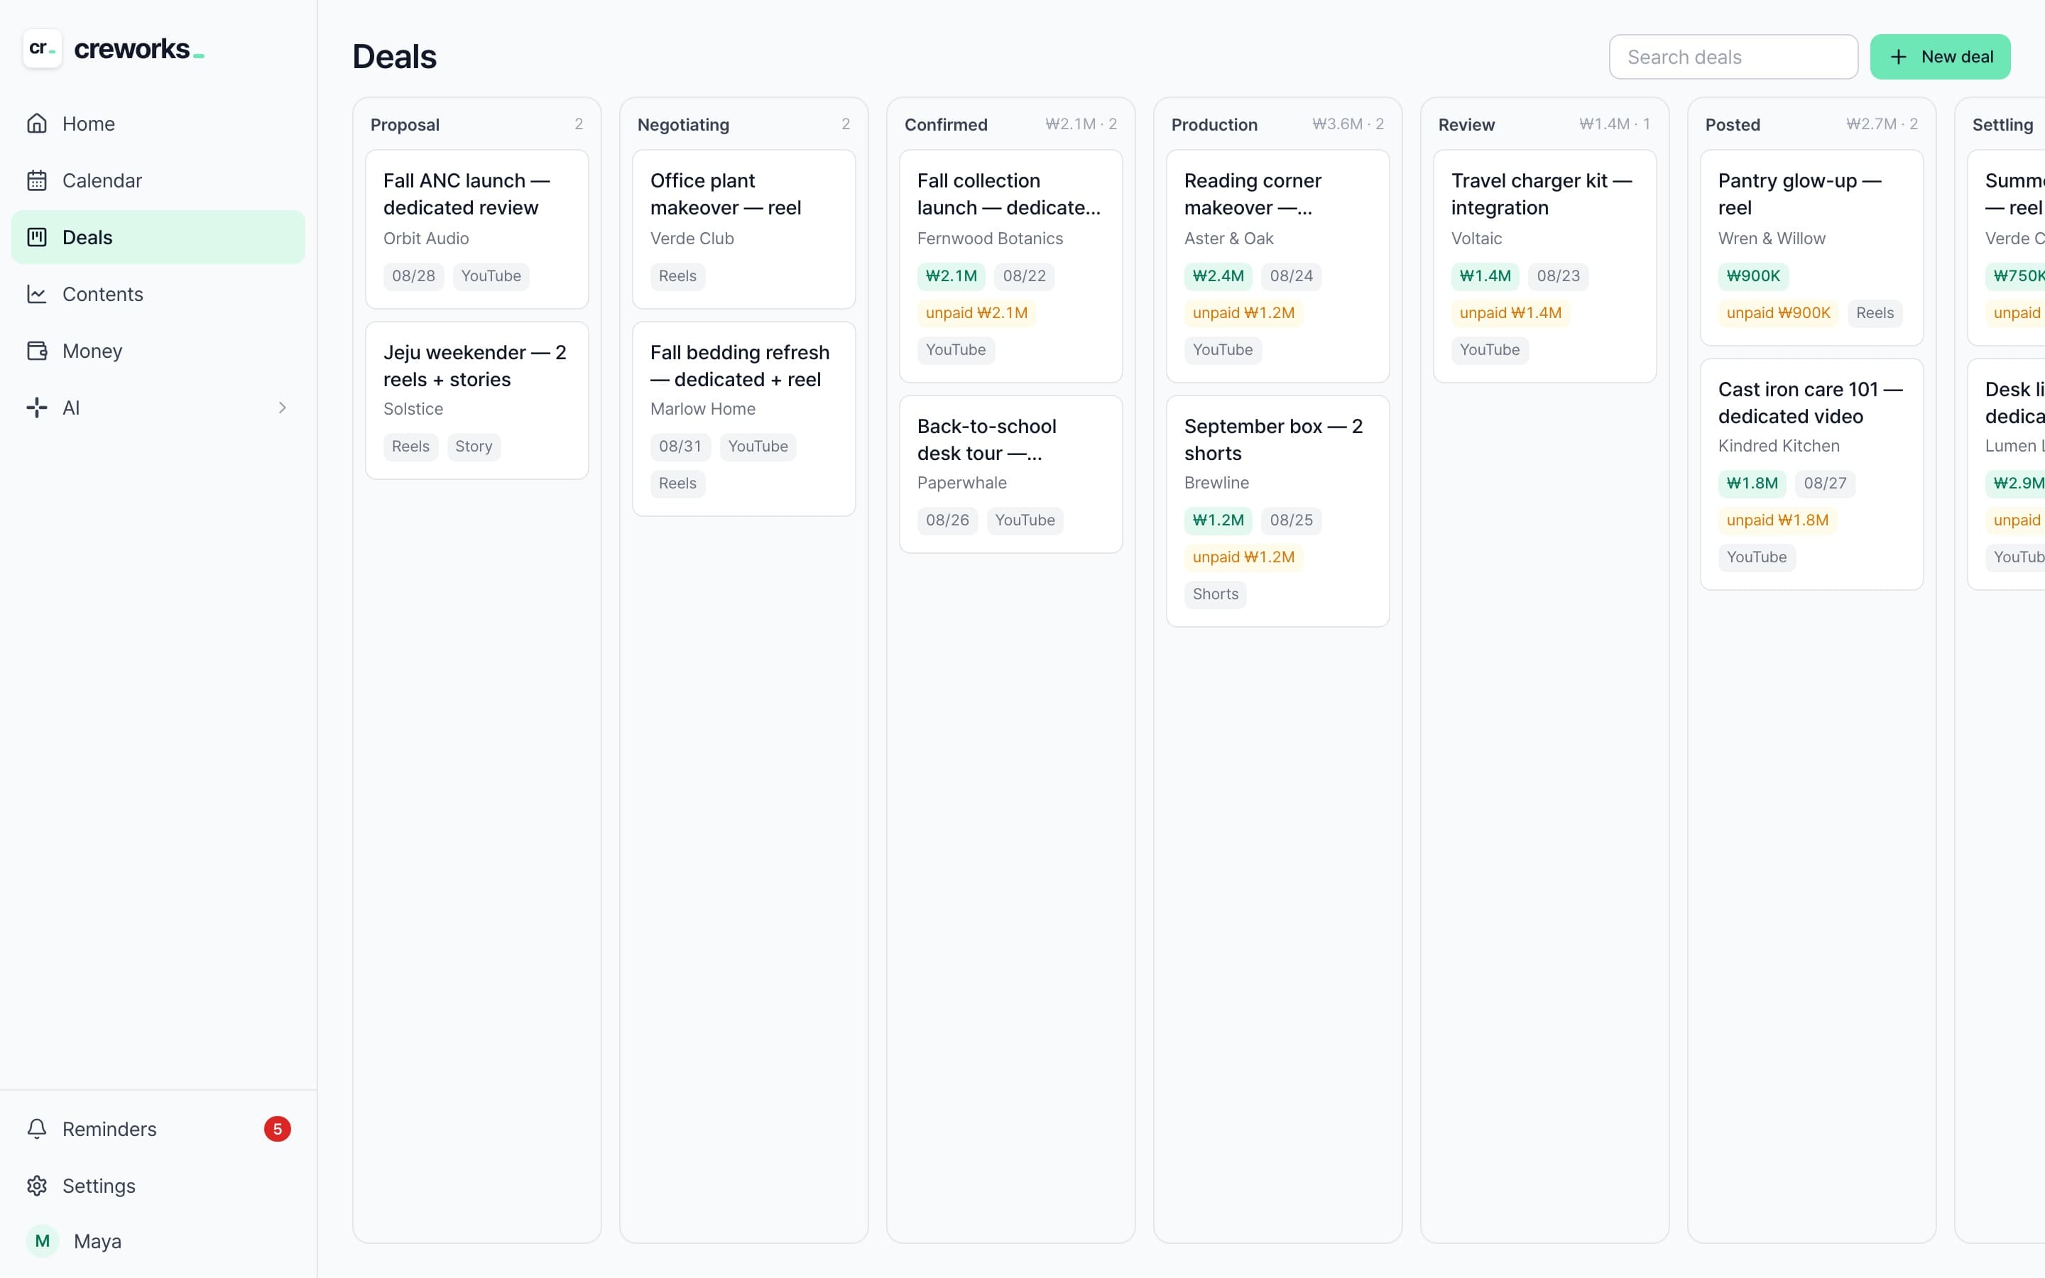
Task: Click the Shorts tag on Brewline card
Action: (1215, 594)
